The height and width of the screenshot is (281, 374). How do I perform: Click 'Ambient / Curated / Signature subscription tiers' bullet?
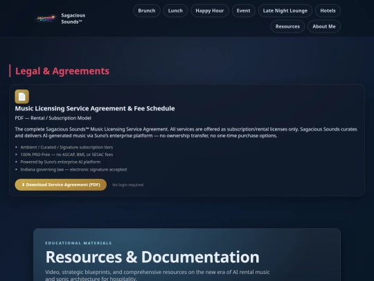(66, 147)
